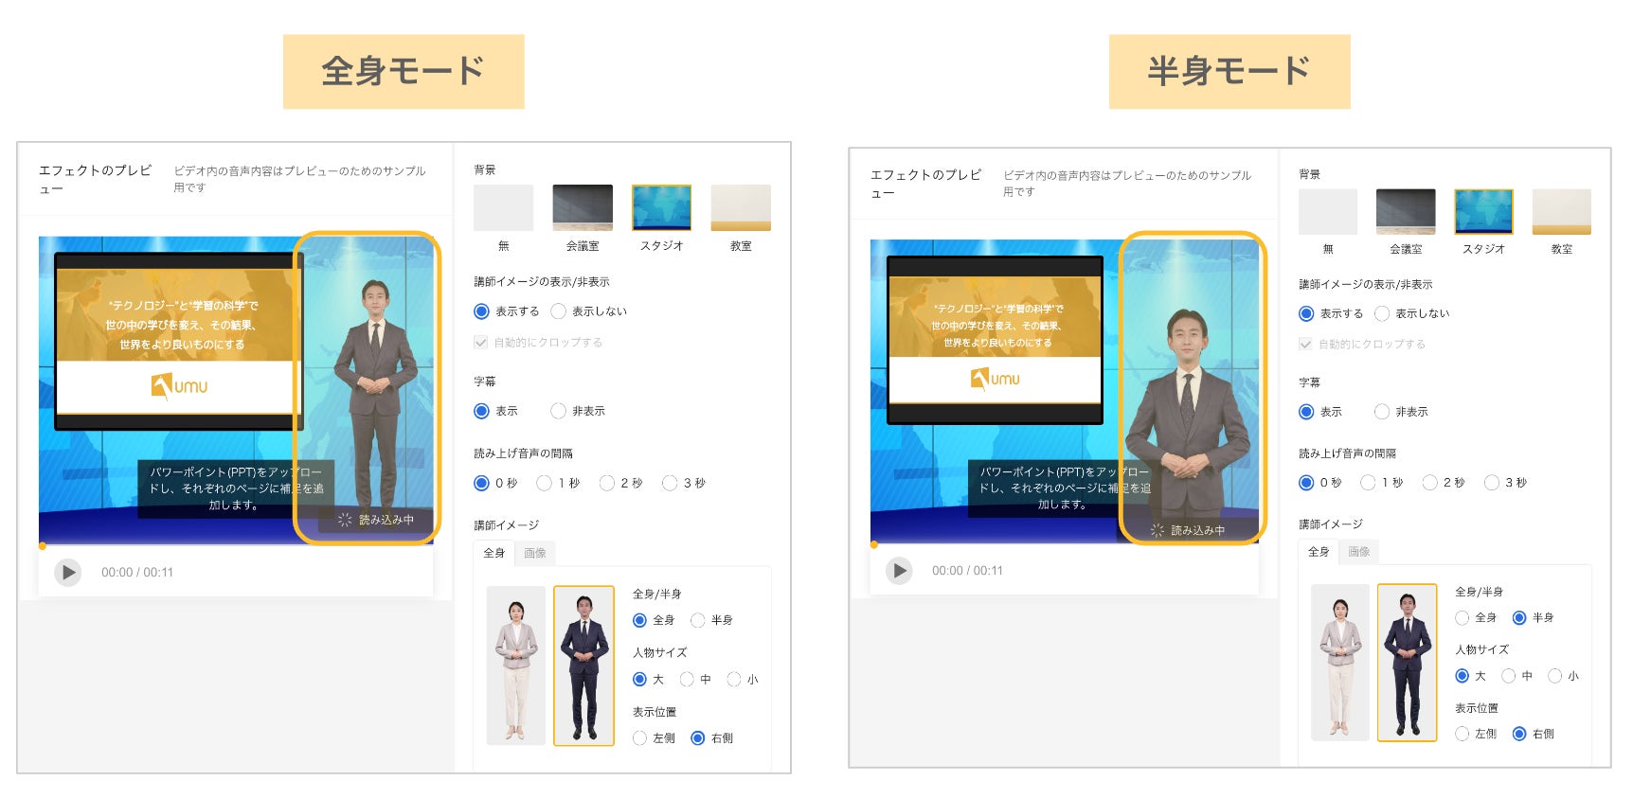The height and width of the screenshot is (799, 1633).
Task: Set person size 小 in 全身モード panel
Action: (x=734, y=680)
